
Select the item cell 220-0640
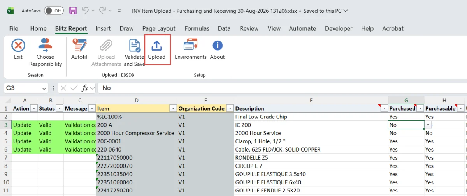tap(137, 149)
